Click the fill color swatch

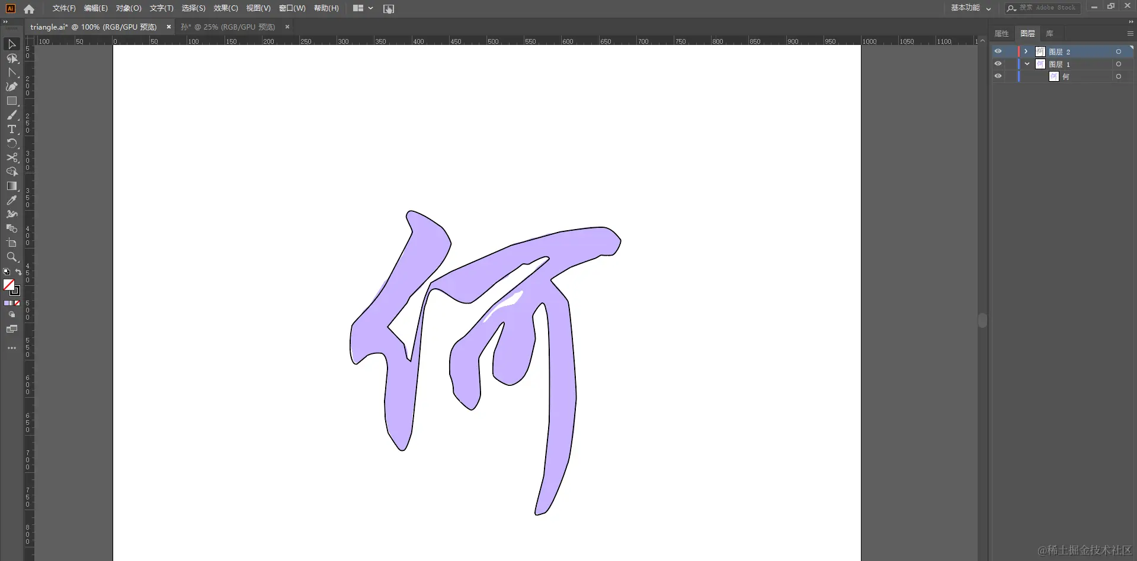(x=9, y=285)
